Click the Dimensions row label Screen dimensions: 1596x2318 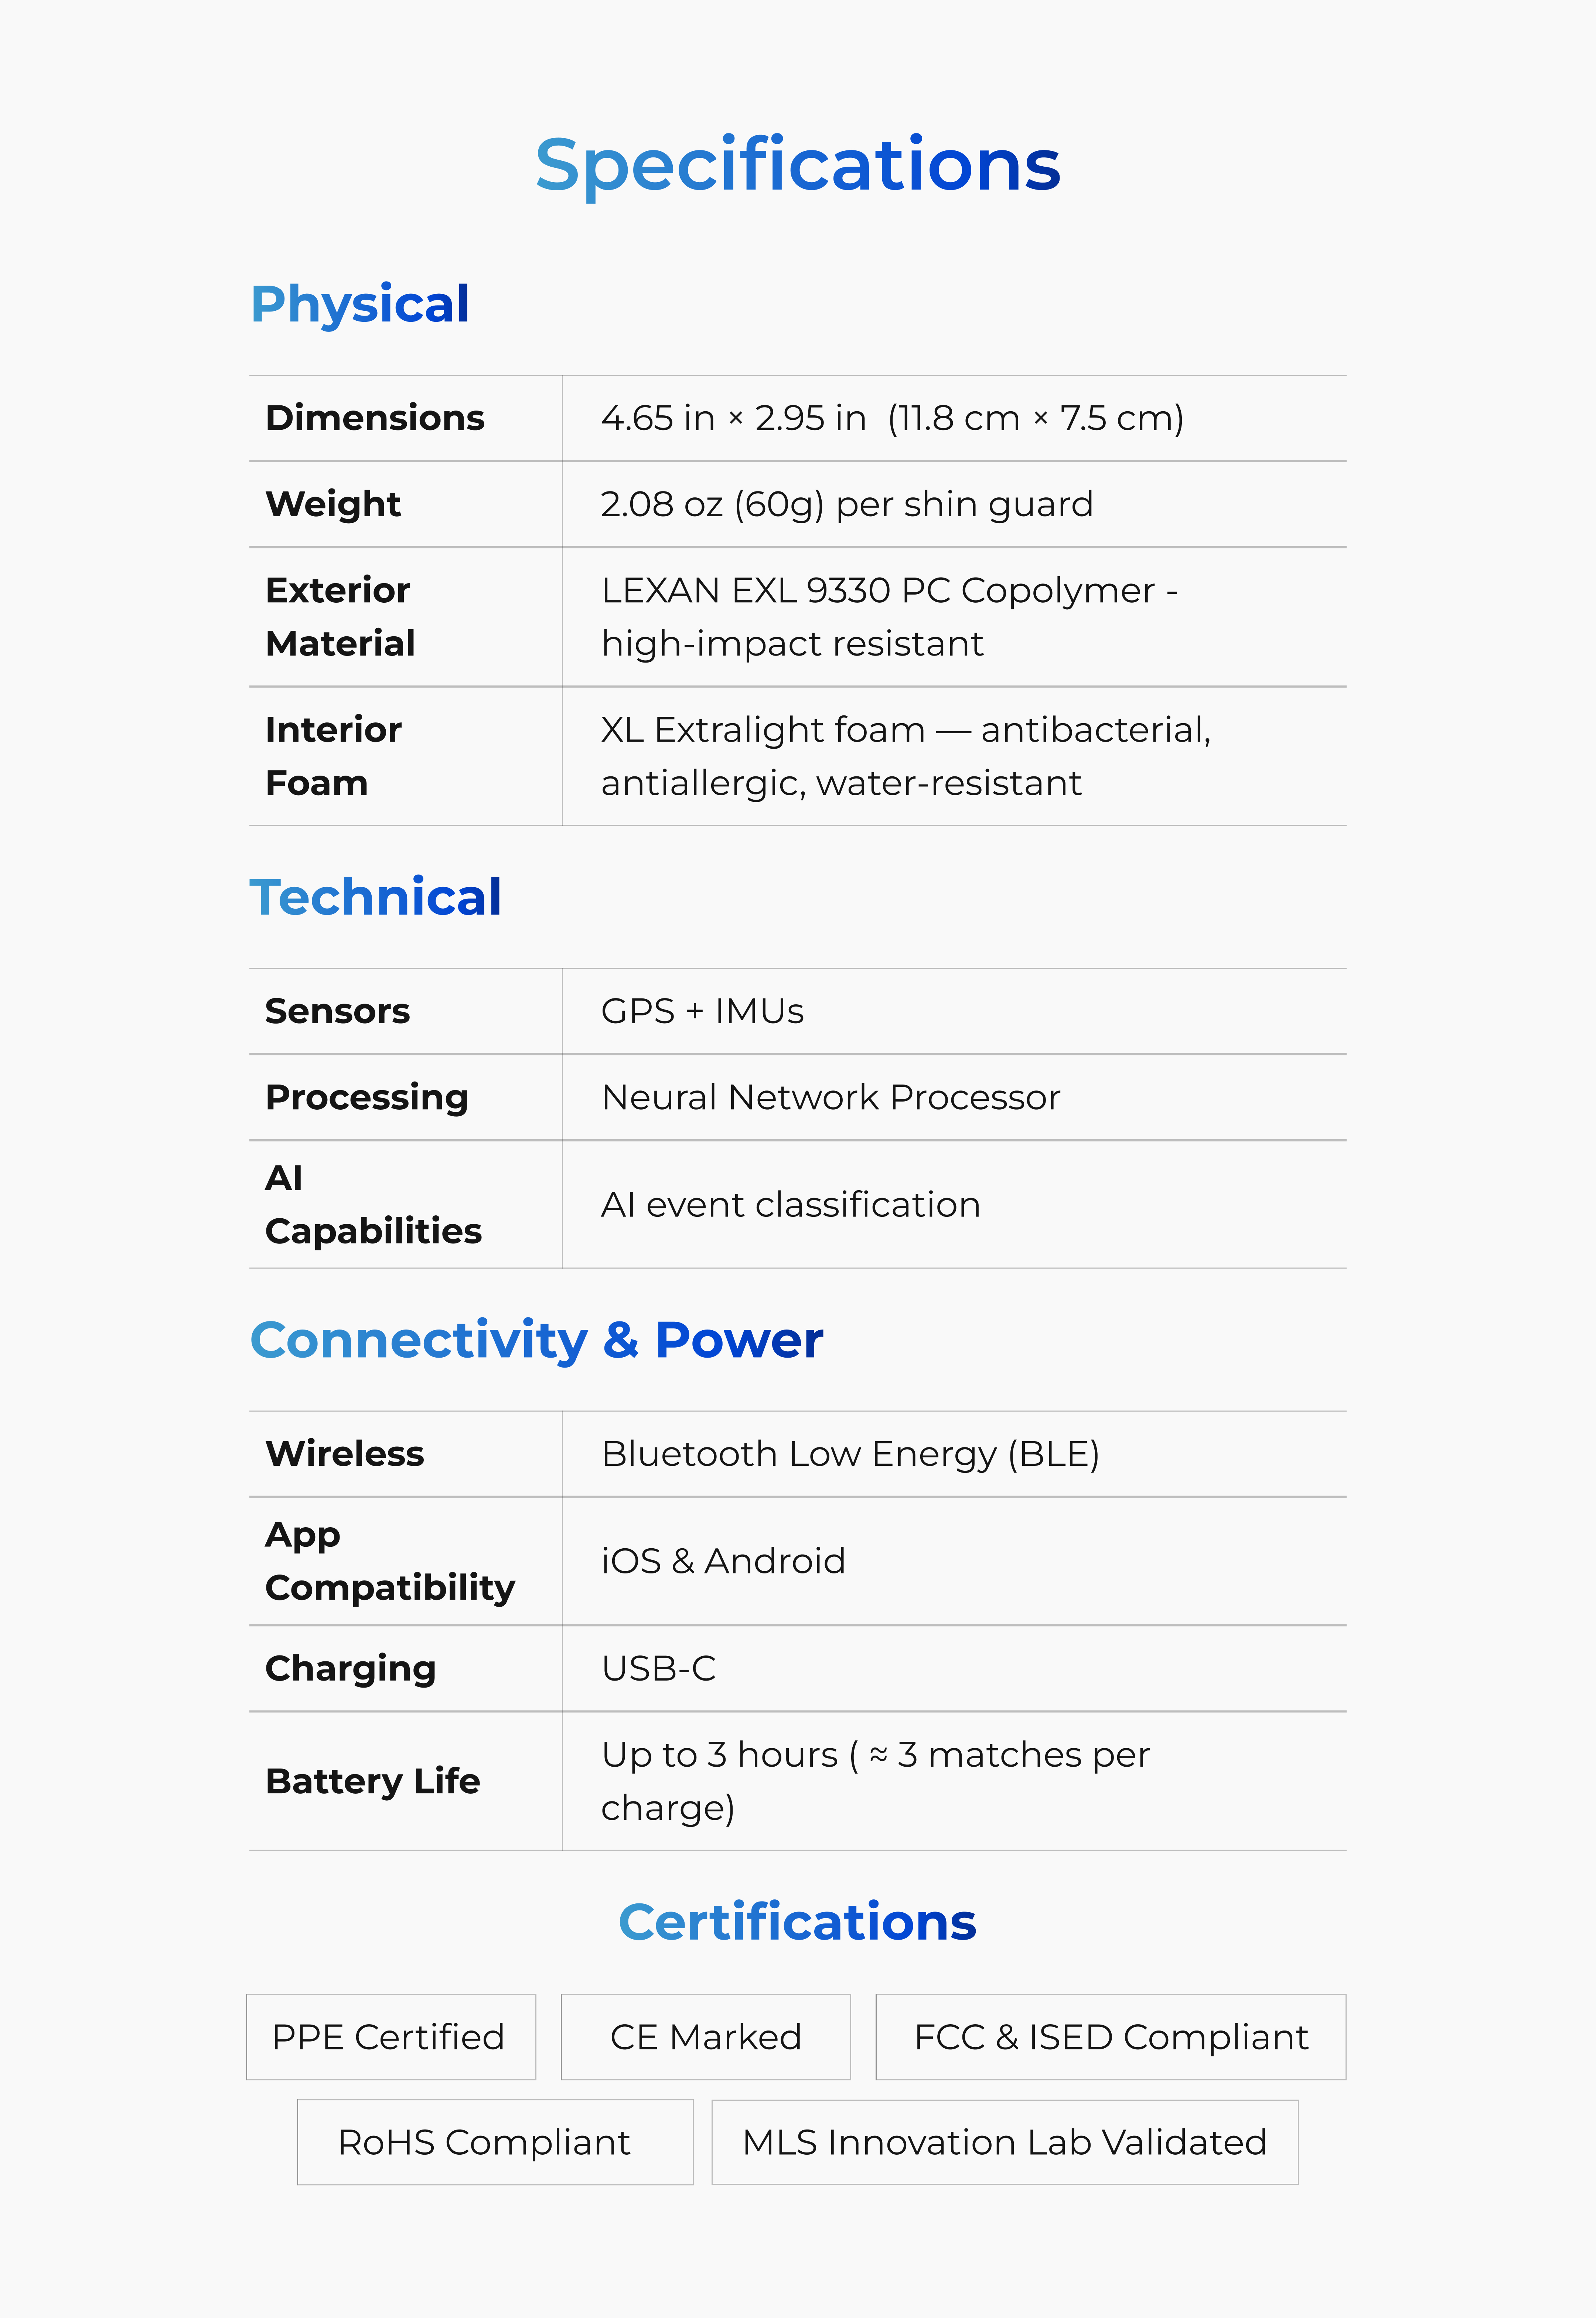click(x=375, y=418)
